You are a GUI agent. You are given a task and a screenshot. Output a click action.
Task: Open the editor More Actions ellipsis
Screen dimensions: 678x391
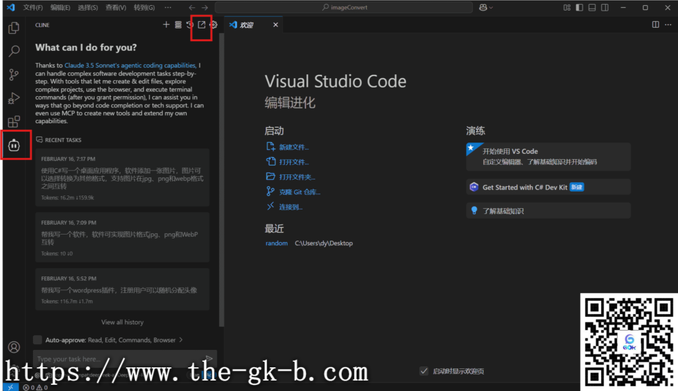(x=668, y=25)
